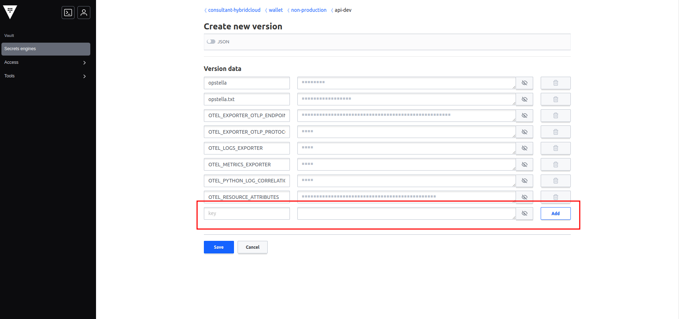Focus the empty key input field
Image resolution: width=679 pixels, height=319 pixels.
point(247,213)
